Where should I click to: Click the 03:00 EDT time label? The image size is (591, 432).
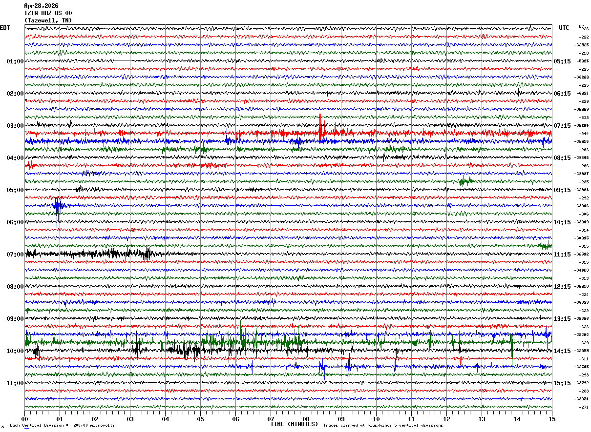pyautogui.click(x=15, y=126)
